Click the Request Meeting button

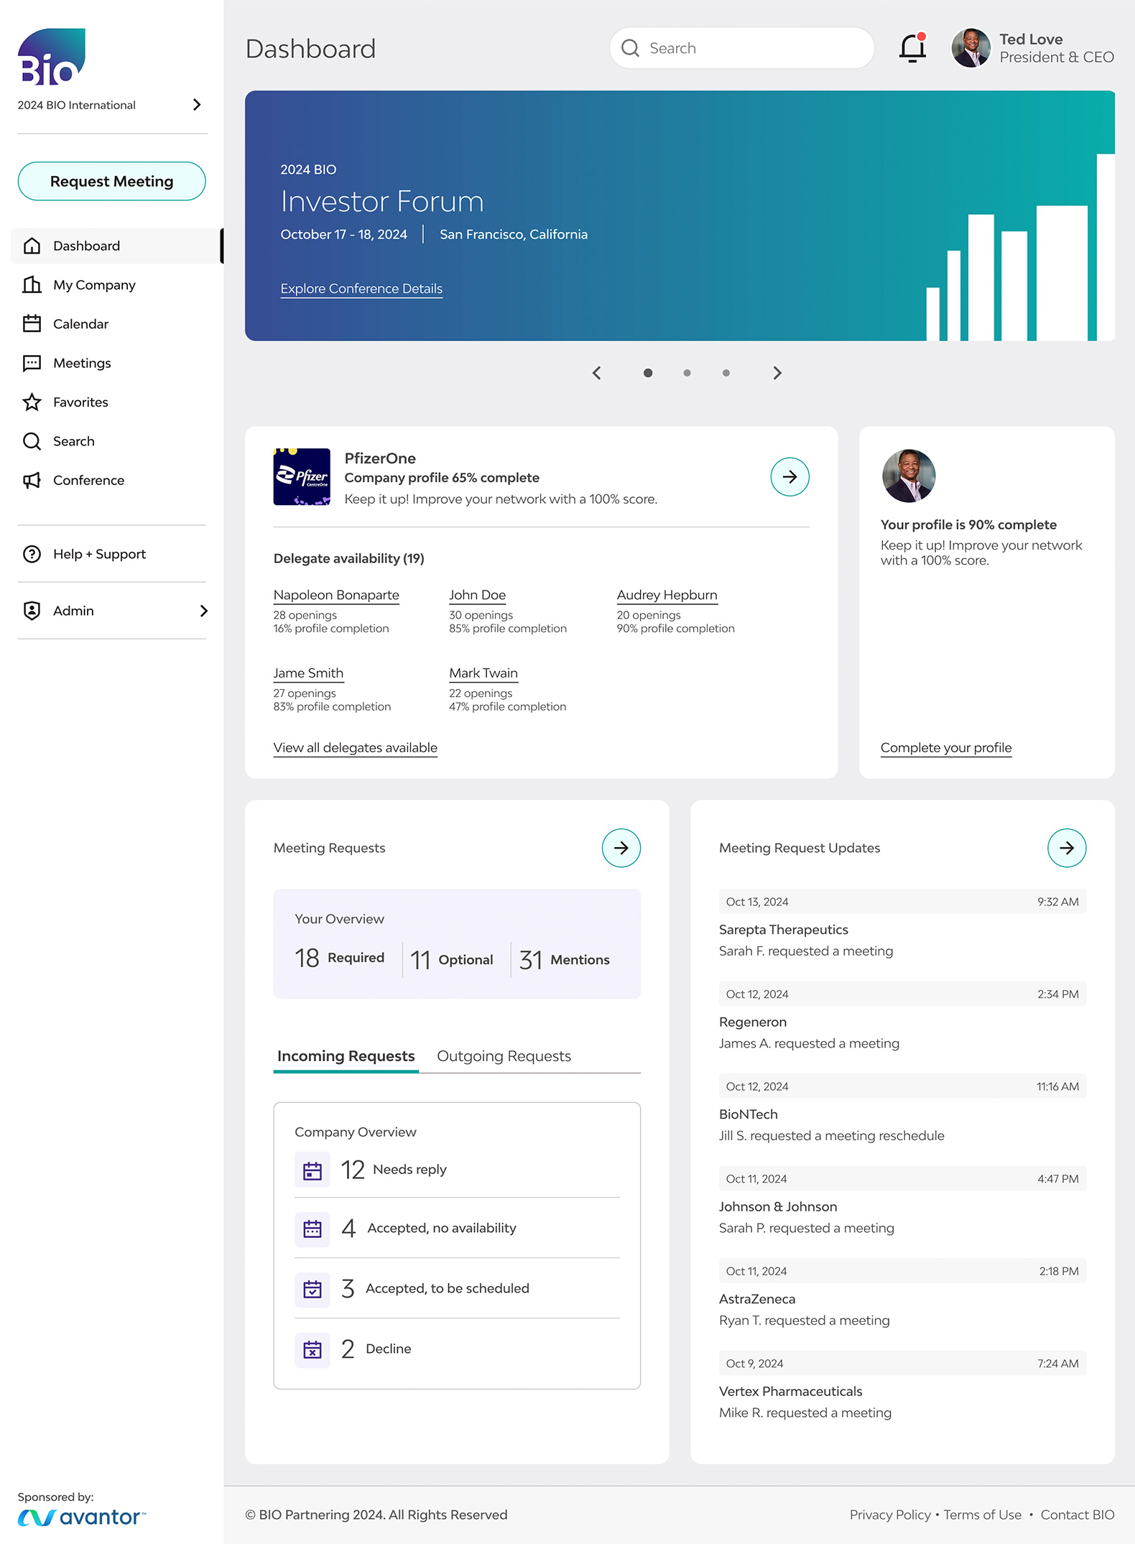coord(111,181)
